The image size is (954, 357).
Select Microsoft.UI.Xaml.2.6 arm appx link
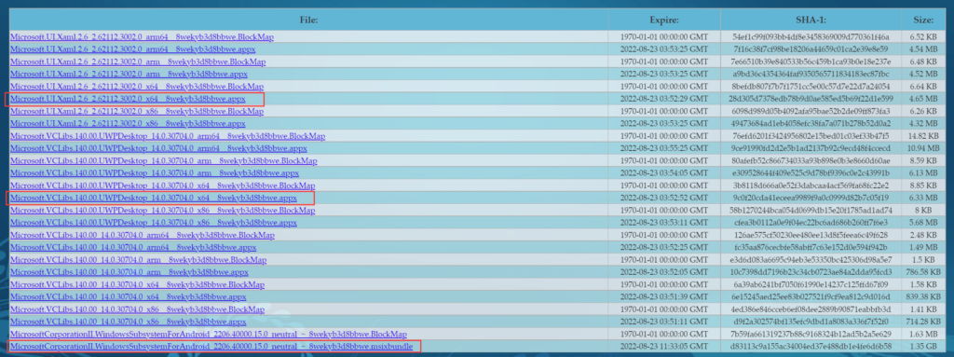(x=129, y=75)
